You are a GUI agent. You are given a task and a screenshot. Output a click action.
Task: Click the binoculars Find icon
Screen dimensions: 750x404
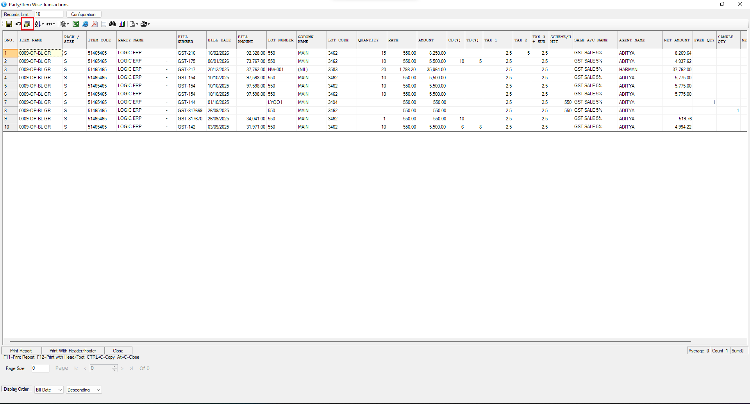(112, 24)
